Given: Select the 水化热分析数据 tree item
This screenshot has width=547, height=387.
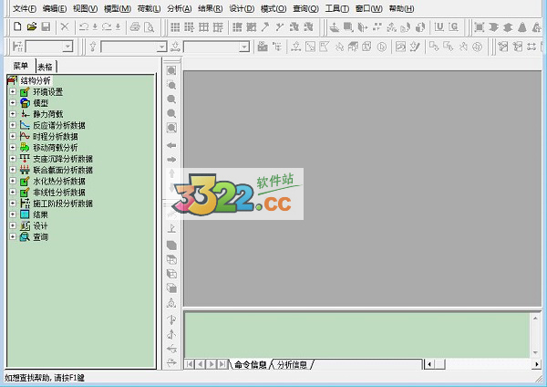Looking at the screenshot, I should 59,182.
